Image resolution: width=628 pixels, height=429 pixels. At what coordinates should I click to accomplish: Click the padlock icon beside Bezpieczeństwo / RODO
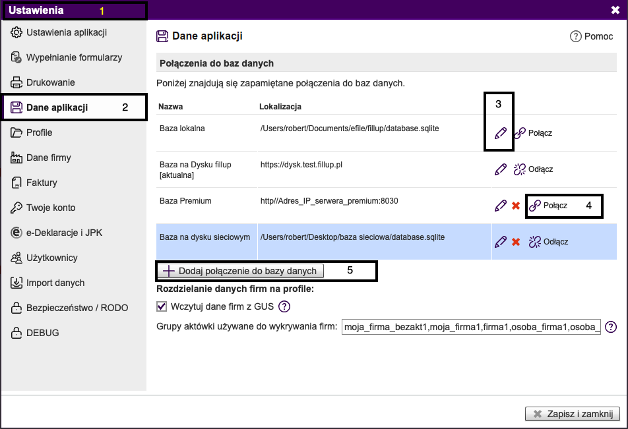(16, 308)
